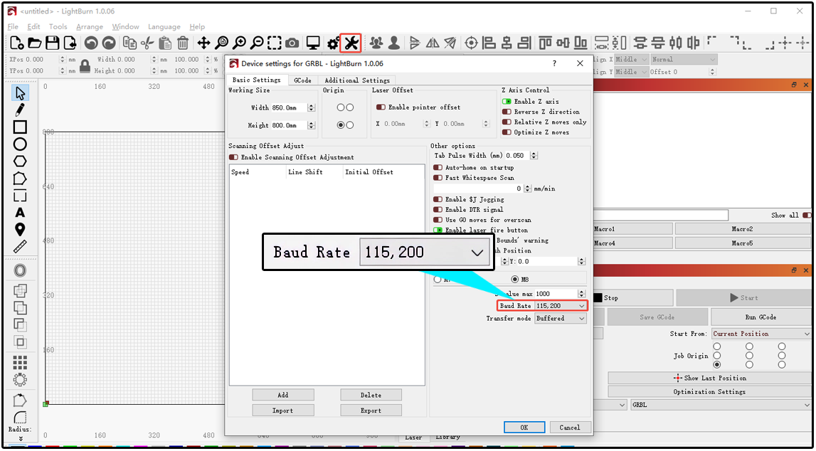This screenshot has width=816, height=451.
Task: Click the Camera capture toolbar icon
Action: point(292,43)
